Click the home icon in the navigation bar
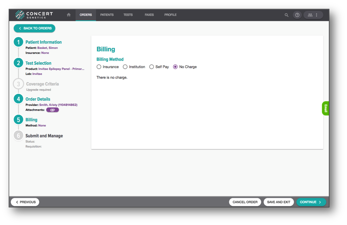 69,15
